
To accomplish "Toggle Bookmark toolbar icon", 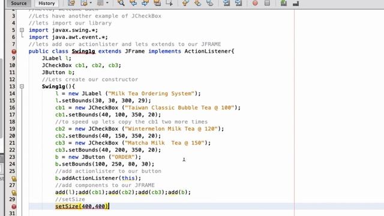I will 210,3.
